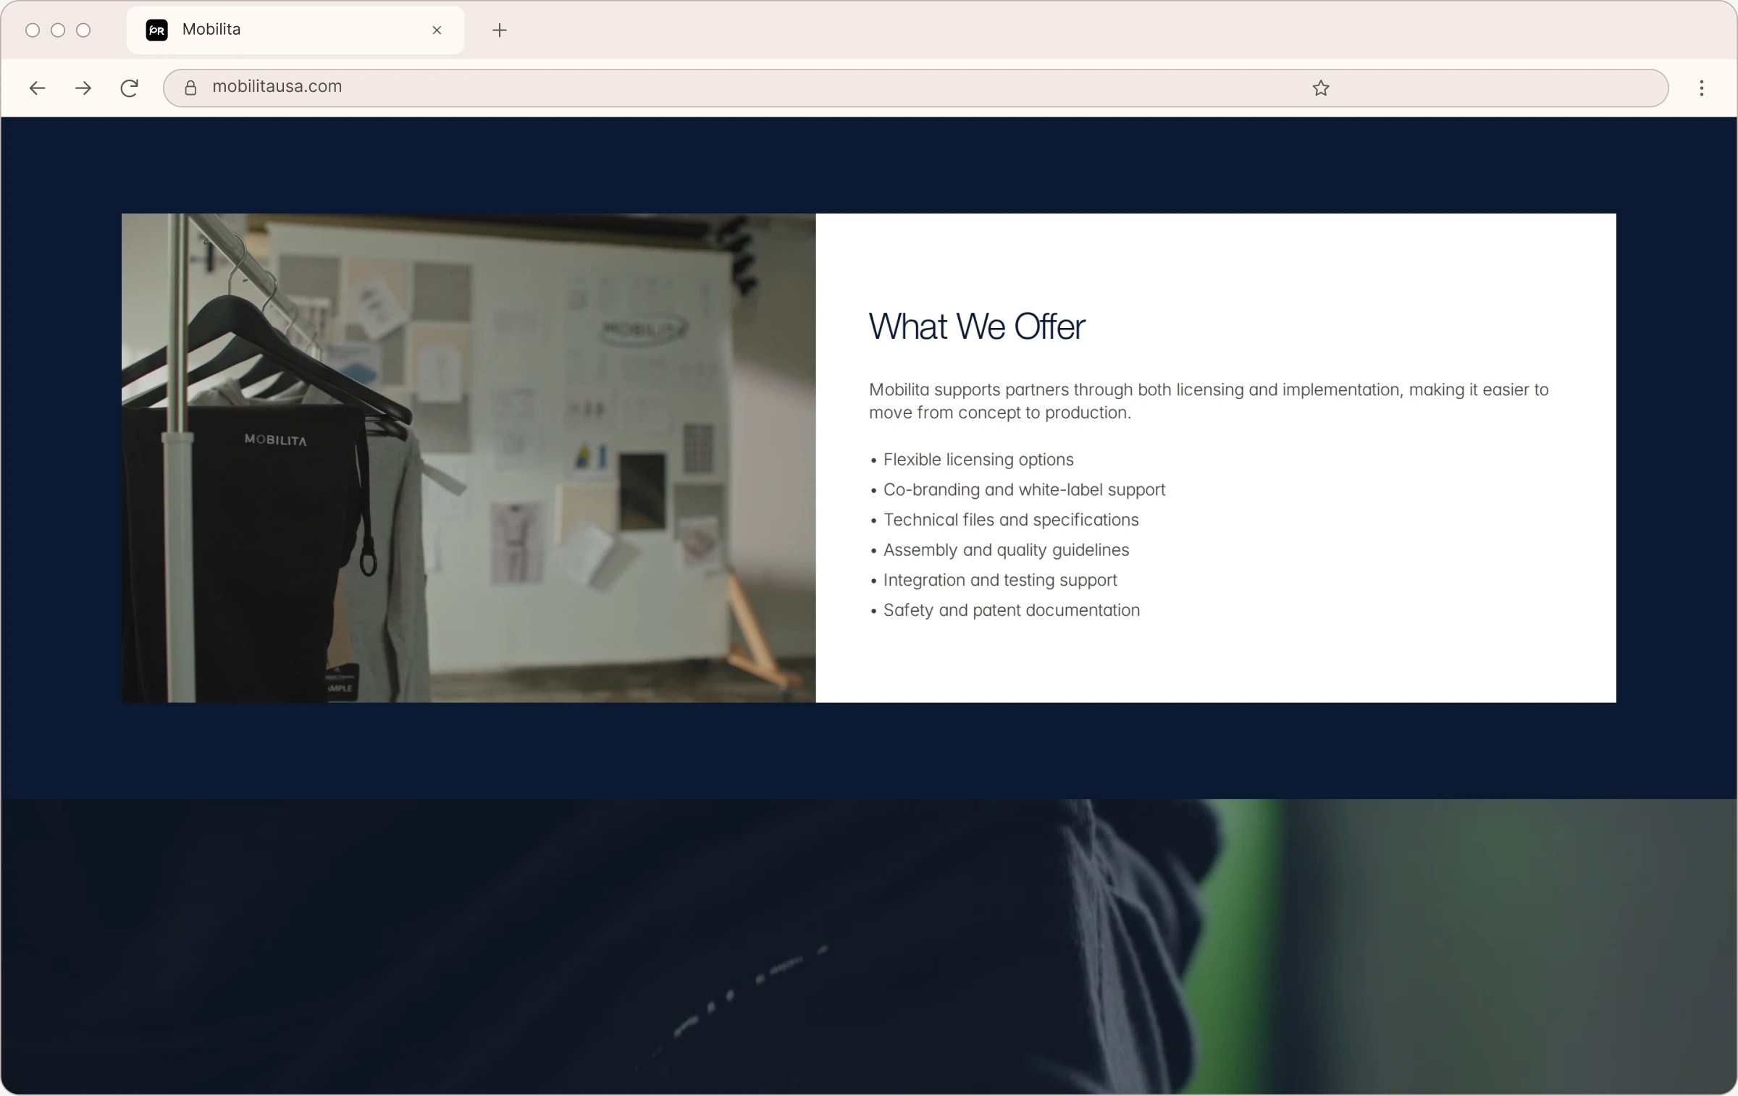Go back to the previous page
This screenshot has height=1096, width=1738.
coord(37,88)
